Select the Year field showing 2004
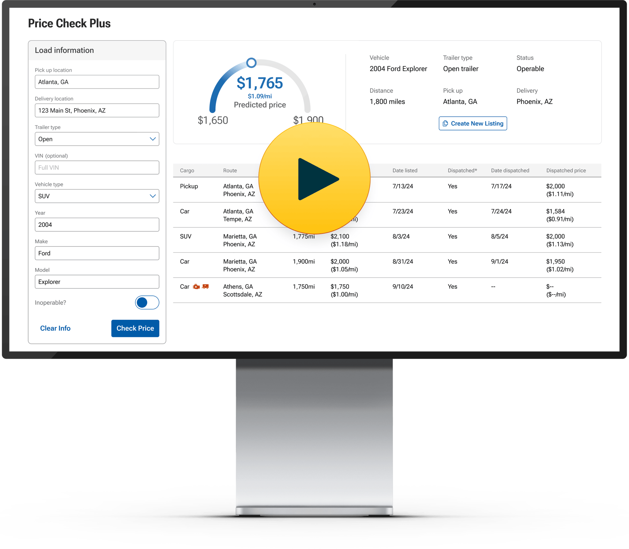629x549 pixels. coord(97,225)
